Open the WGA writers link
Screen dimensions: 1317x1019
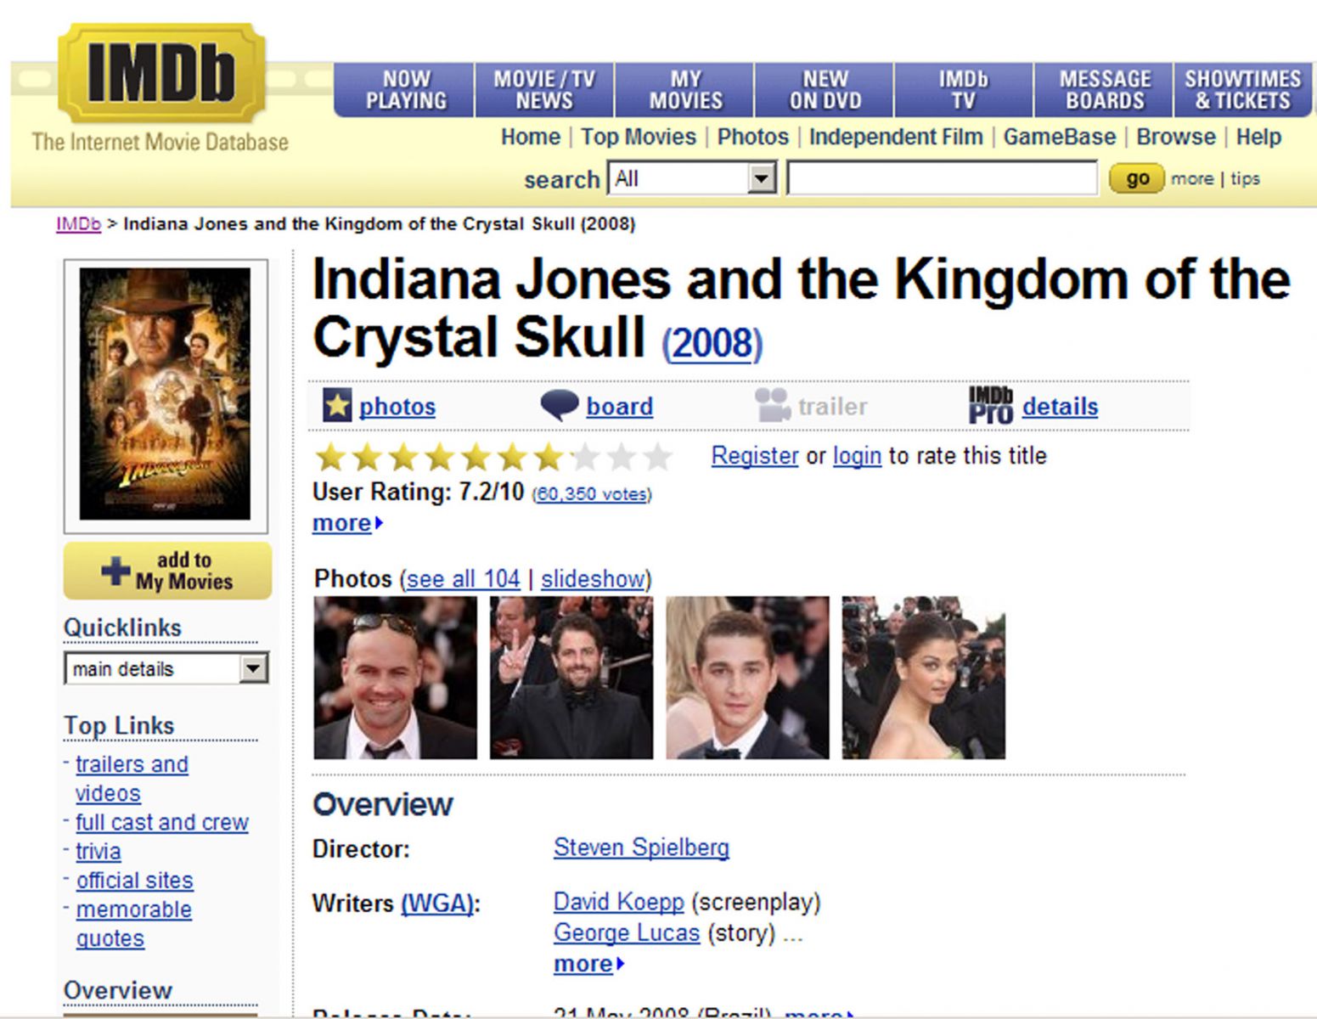point(436,903)
